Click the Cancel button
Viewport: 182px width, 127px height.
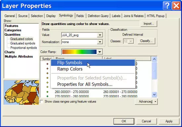click(146, 121)
